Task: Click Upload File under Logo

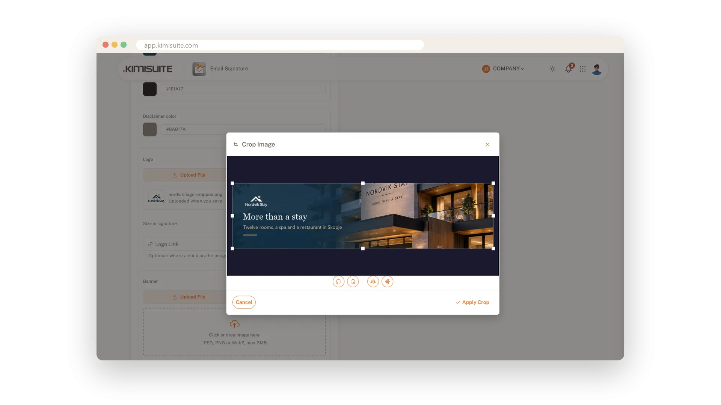Action: coord(189,175)
